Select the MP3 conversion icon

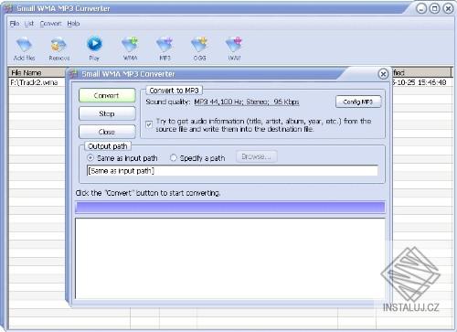coord(165,48)
